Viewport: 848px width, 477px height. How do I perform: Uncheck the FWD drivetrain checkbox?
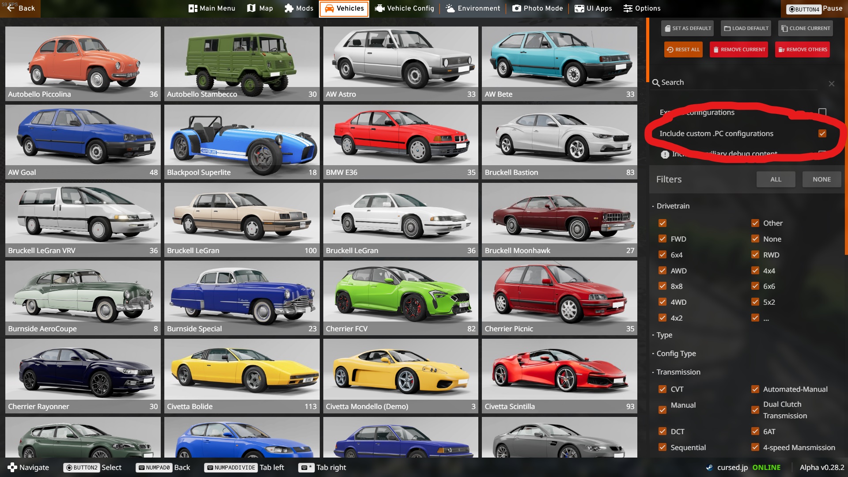[x=662, y=239]
